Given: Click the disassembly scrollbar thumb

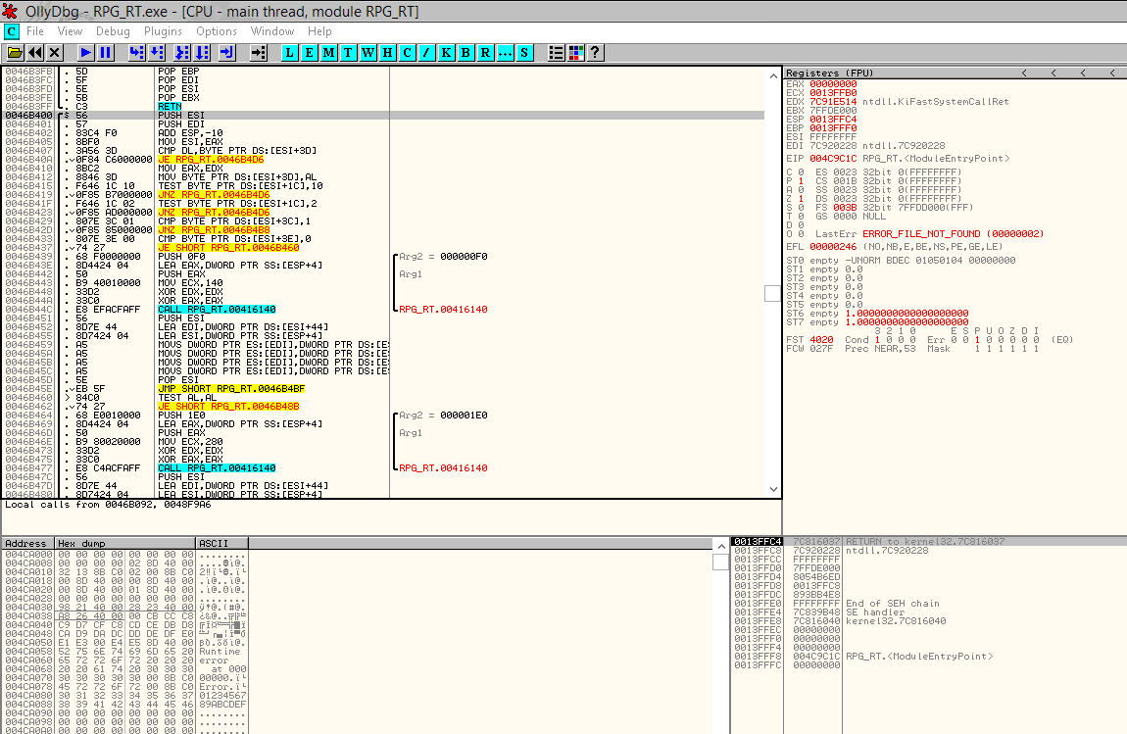Looking at the screenshot, I should [772, 293].
